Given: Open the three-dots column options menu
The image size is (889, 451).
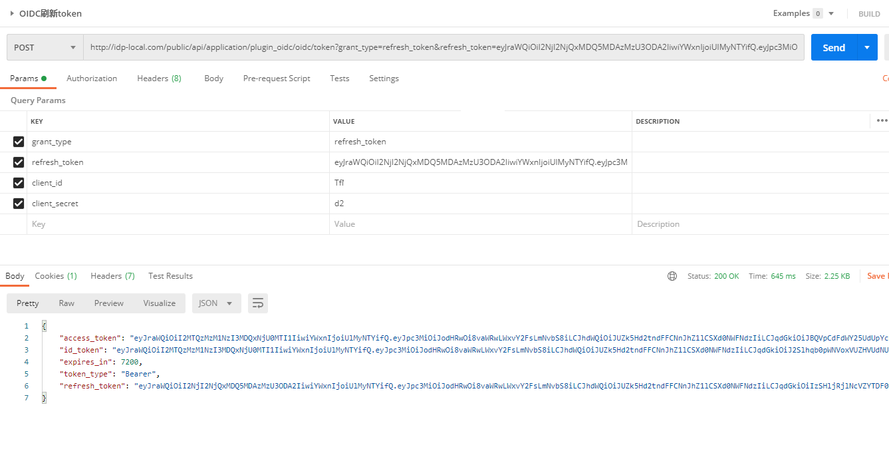Looking at the screenshot, I should click(882, 121).
